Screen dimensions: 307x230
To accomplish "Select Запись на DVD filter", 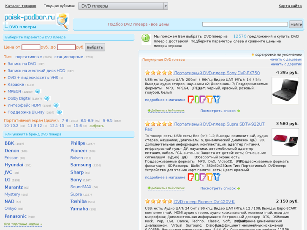I will pos(22,64).
